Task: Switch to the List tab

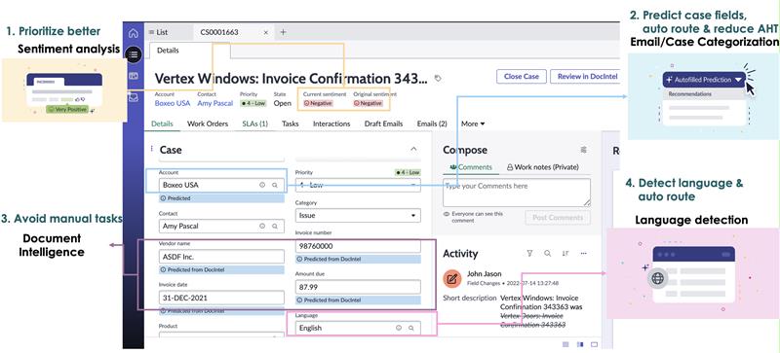Action: click(158, 32)
